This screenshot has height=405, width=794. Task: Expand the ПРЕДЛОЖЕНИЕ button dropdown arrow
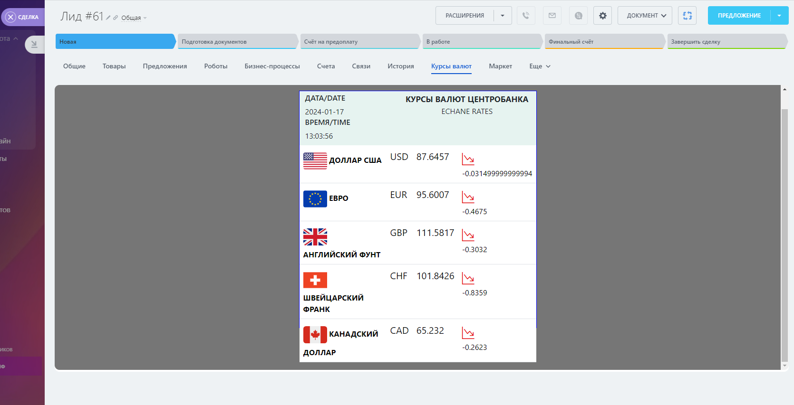point(779,16)
